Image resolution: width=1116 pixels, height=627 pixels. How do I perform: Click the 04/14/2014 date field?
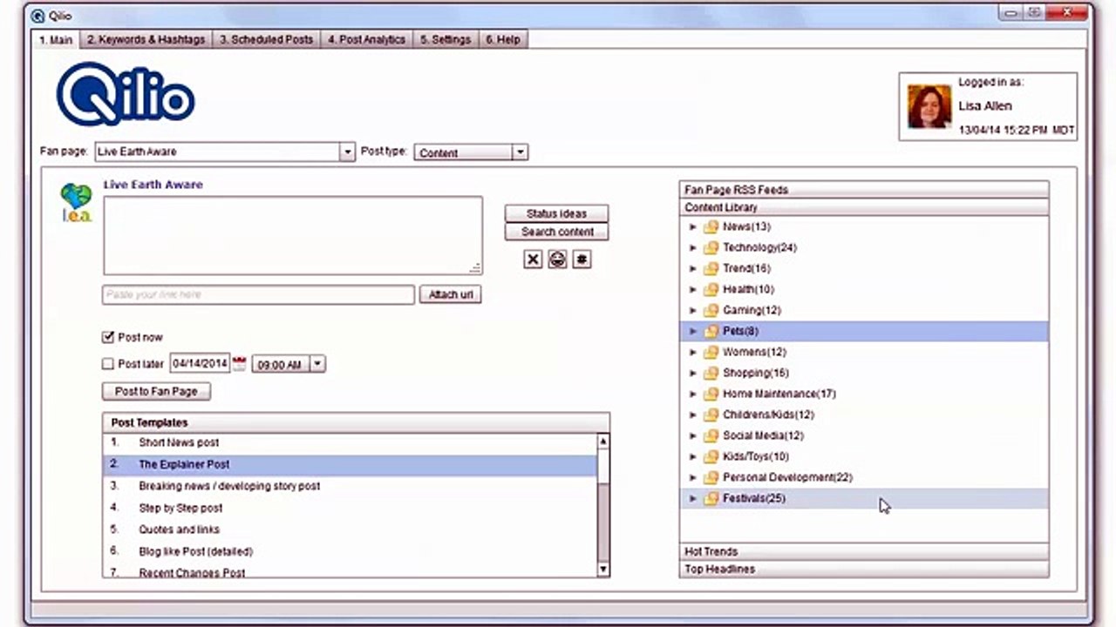(x=200, y=364)
